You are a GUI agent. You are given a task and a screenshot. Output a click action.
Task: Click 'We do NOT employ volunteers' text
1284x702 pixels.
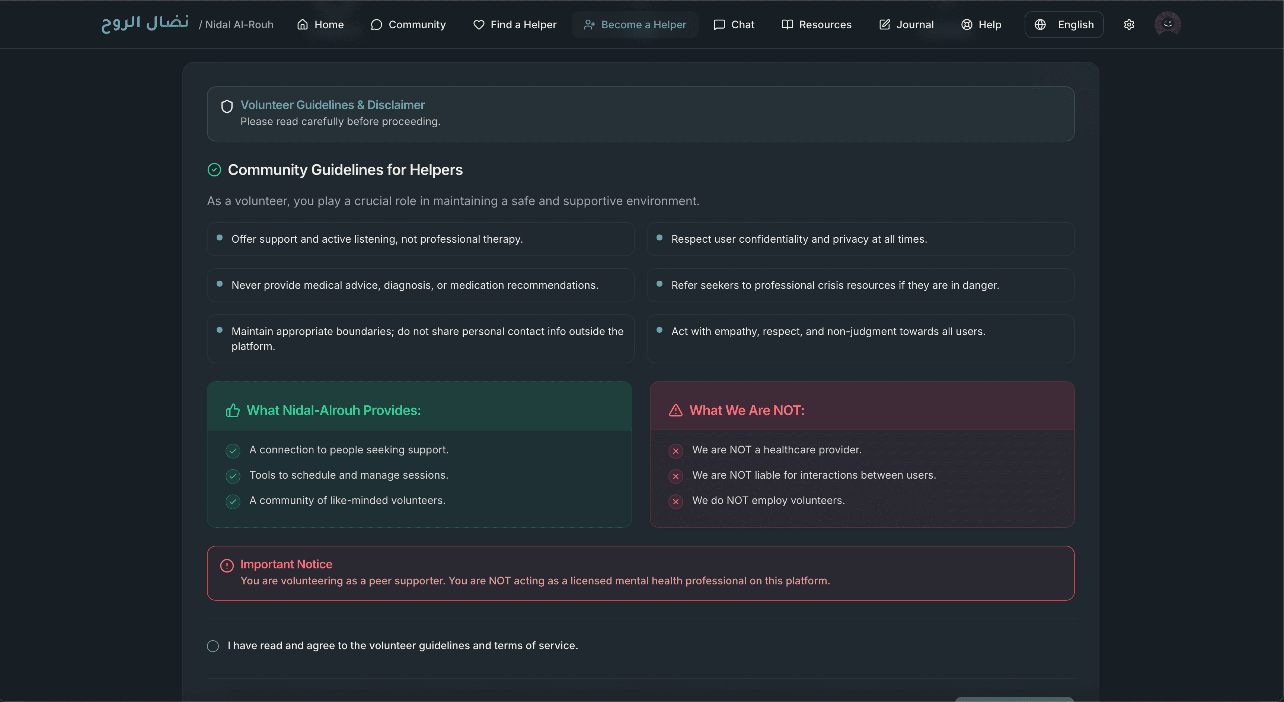click(x=768, y=501)
